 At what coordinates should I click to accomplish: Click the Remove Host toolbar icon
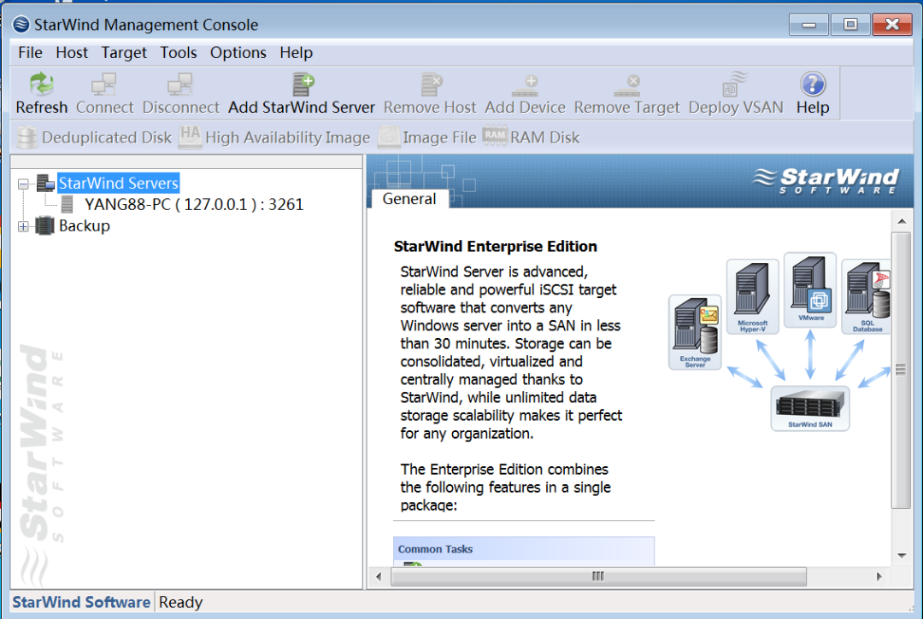tap(431, 84)
